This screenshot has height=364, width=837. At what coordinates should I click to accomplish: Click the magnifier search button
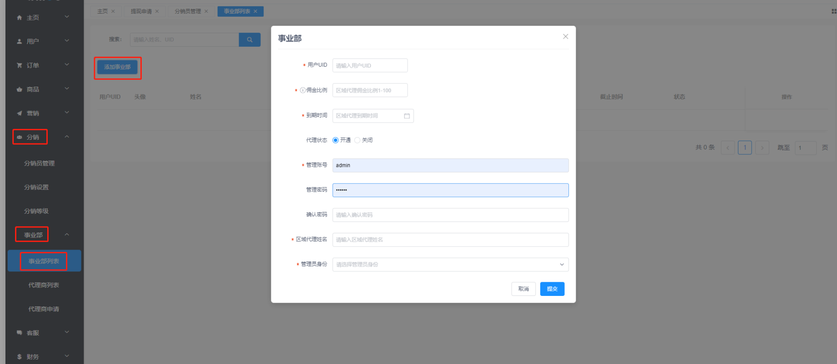(x=249, y=39)
